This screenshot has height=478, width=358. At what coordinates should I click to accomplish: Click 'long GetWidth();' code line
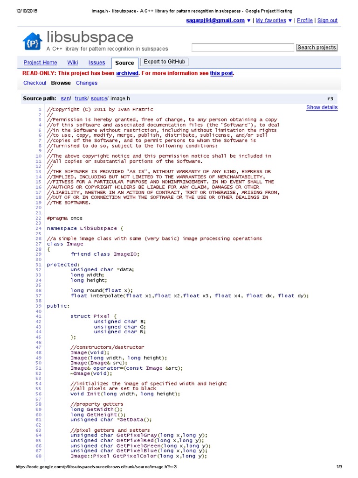[x=96, y=409]
